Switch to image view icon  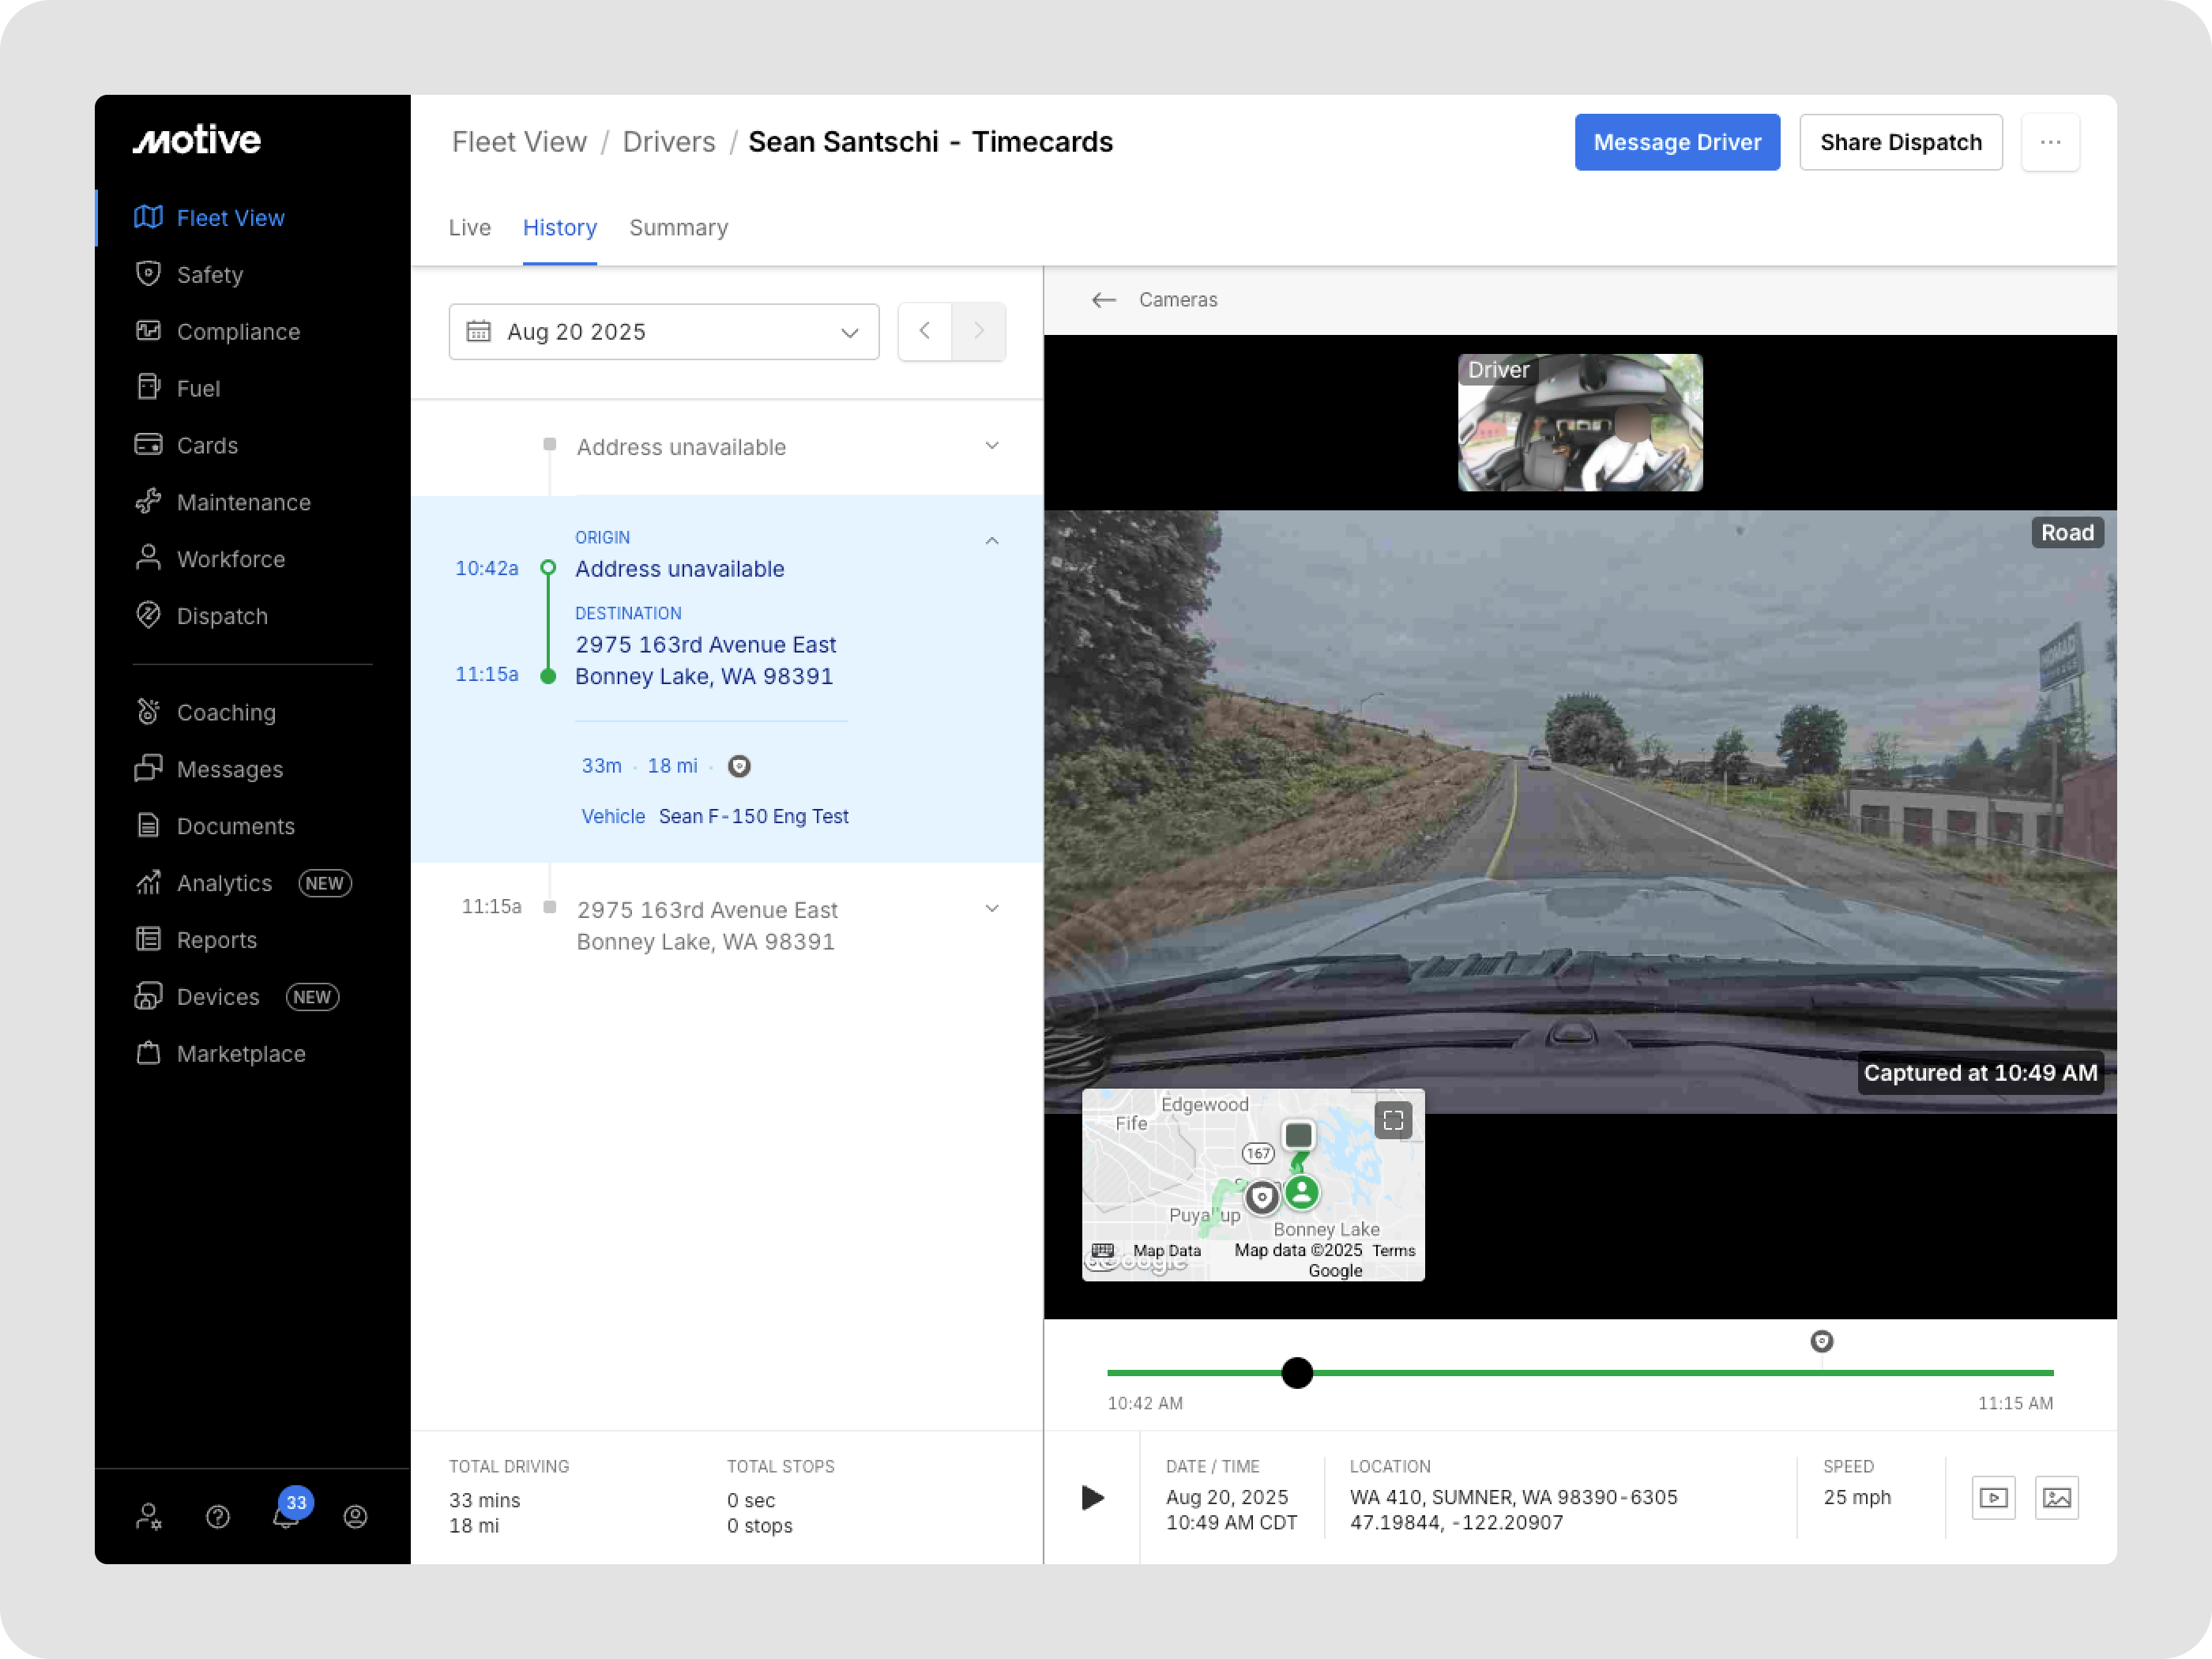2056,1497
